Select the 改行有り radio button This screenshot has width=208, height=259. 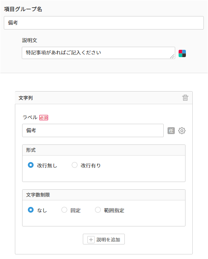74,165
